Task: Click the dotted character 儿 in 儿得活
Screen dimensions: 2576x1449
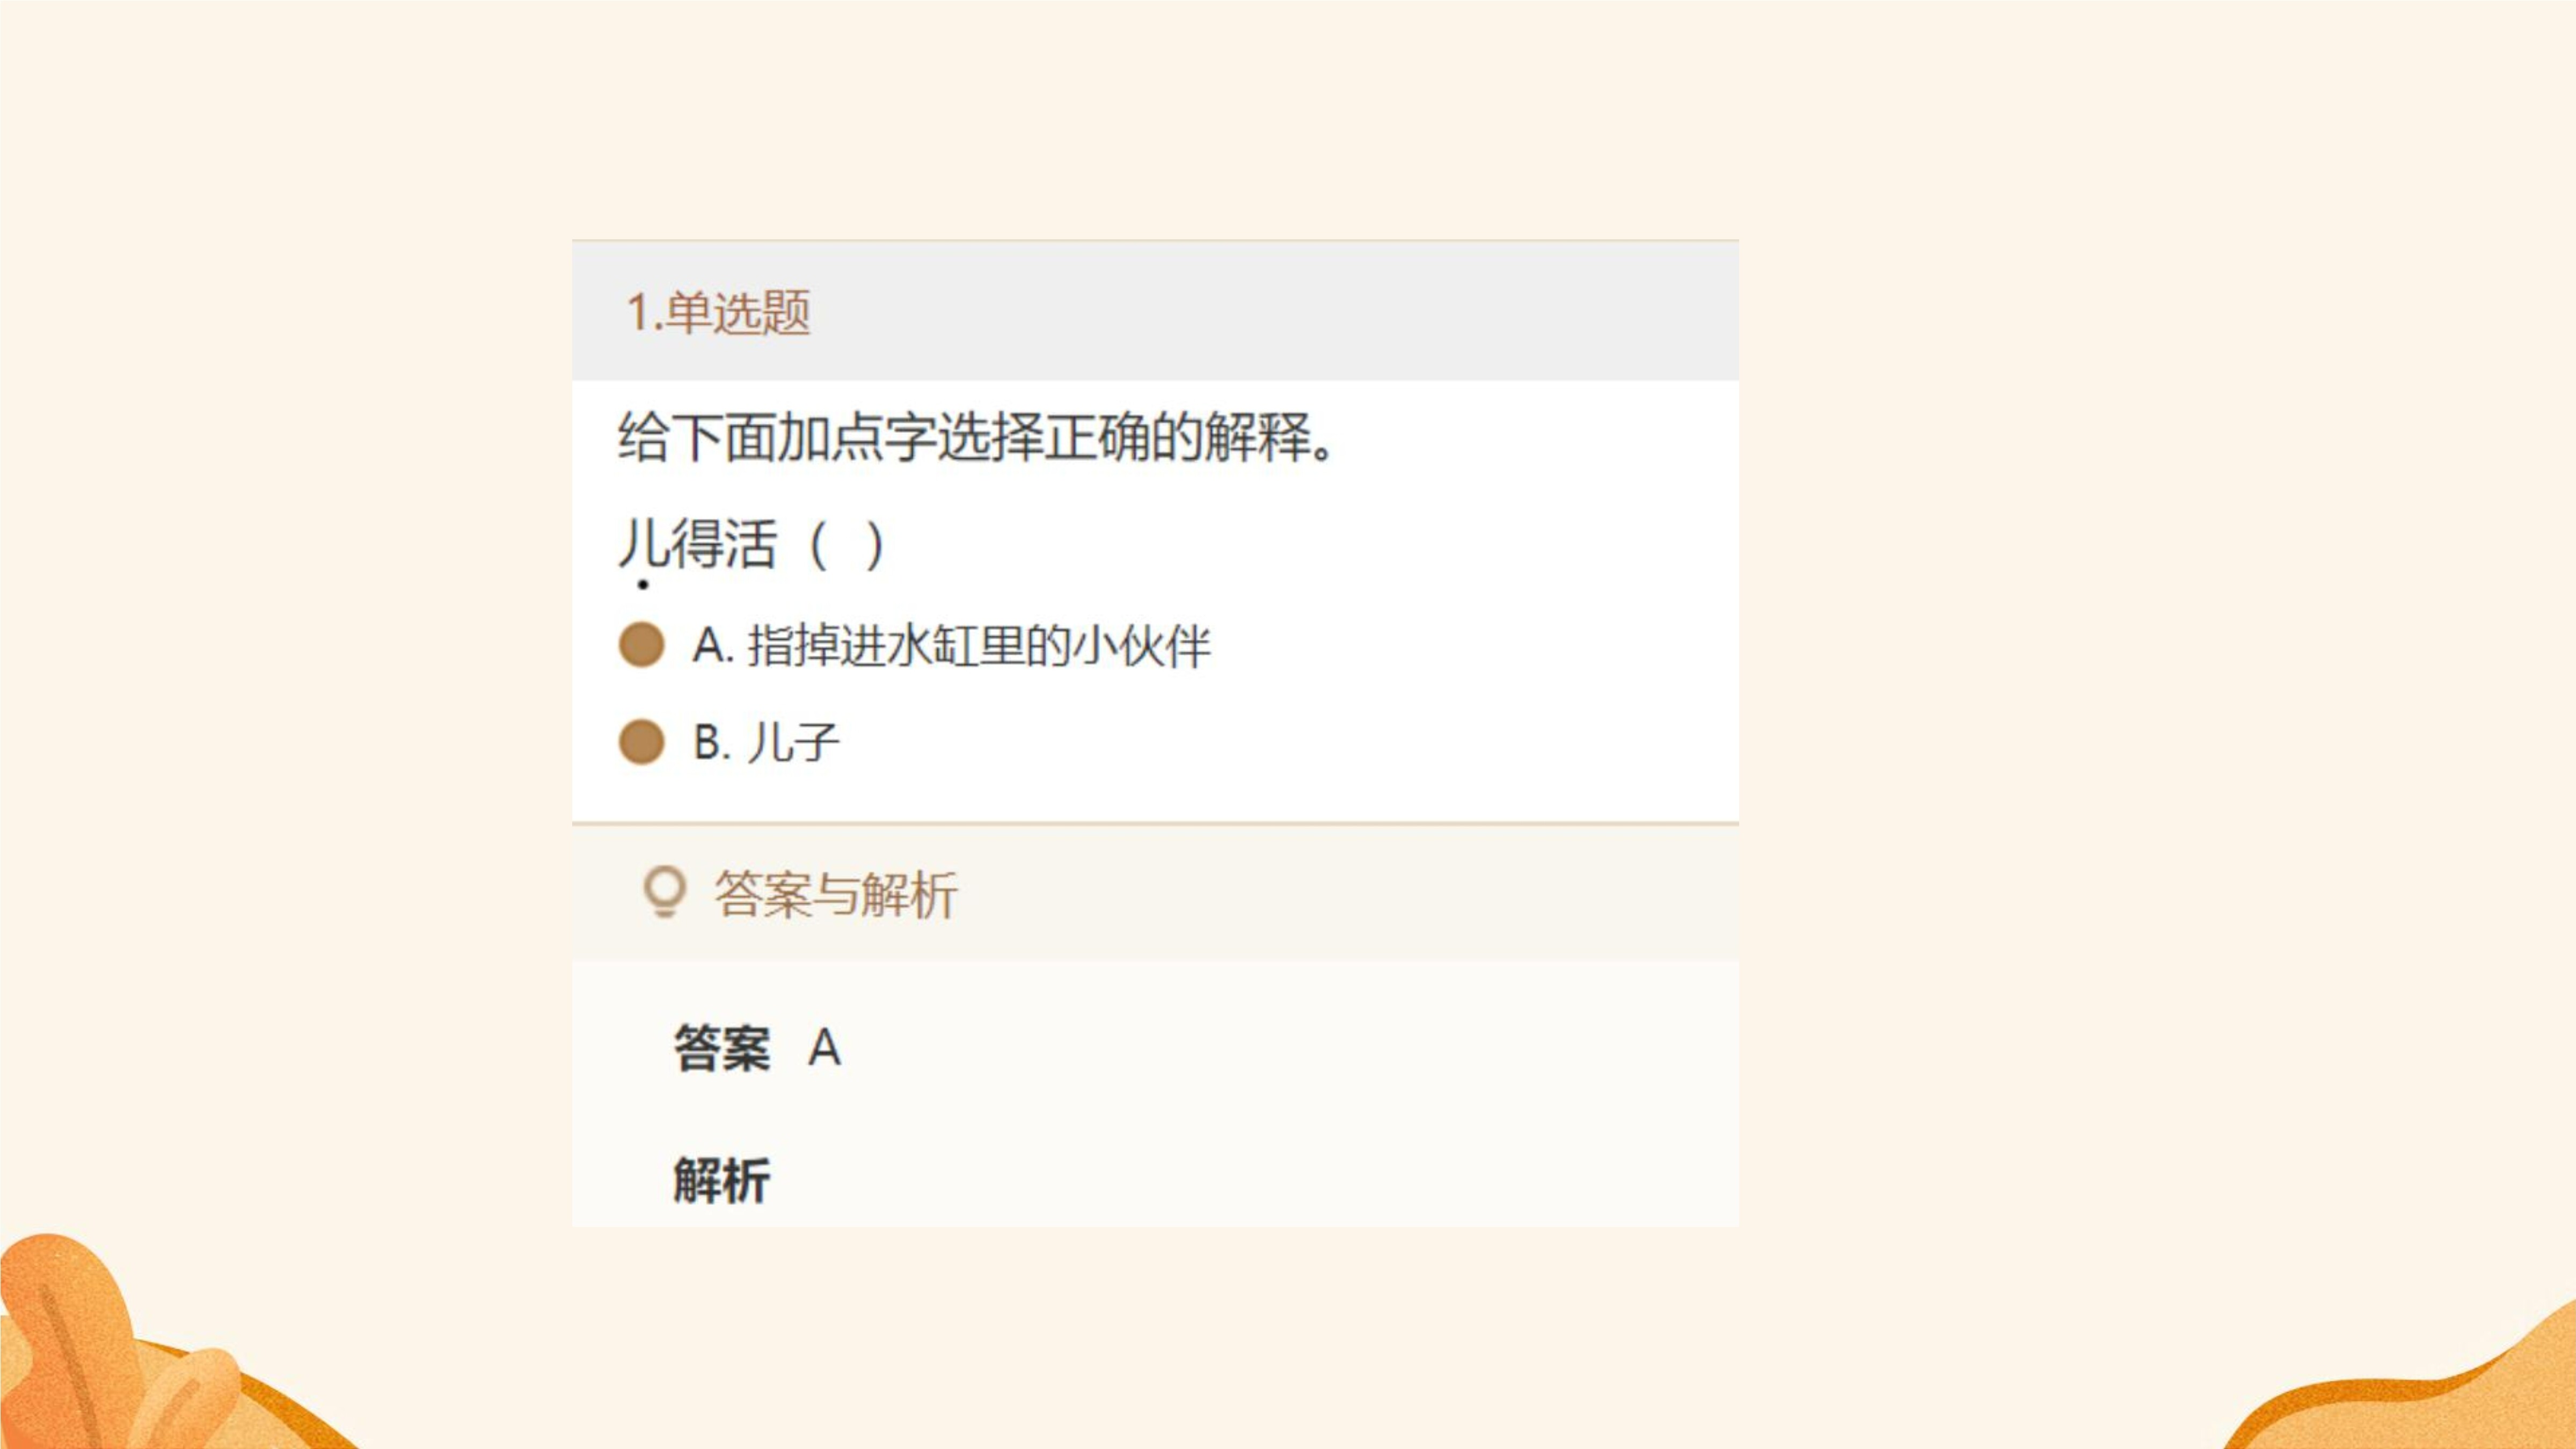Action: pos(643,545)
